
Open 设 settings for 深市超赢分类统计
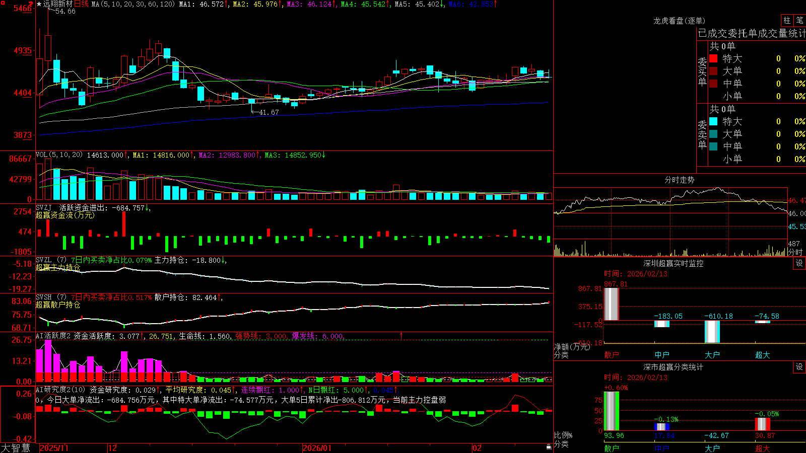(799, 367)
